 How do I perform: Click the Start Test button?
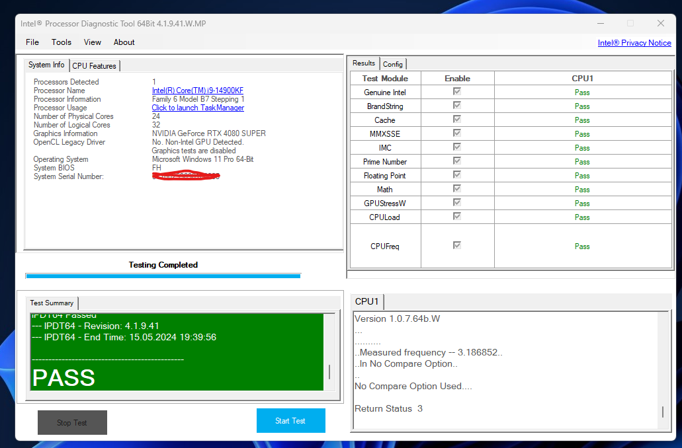tap(290, 421)
